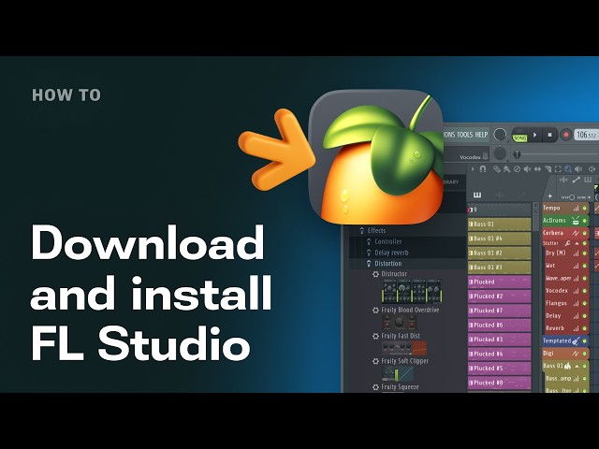Click the gear icon beside Distructor

click(375, 274)
